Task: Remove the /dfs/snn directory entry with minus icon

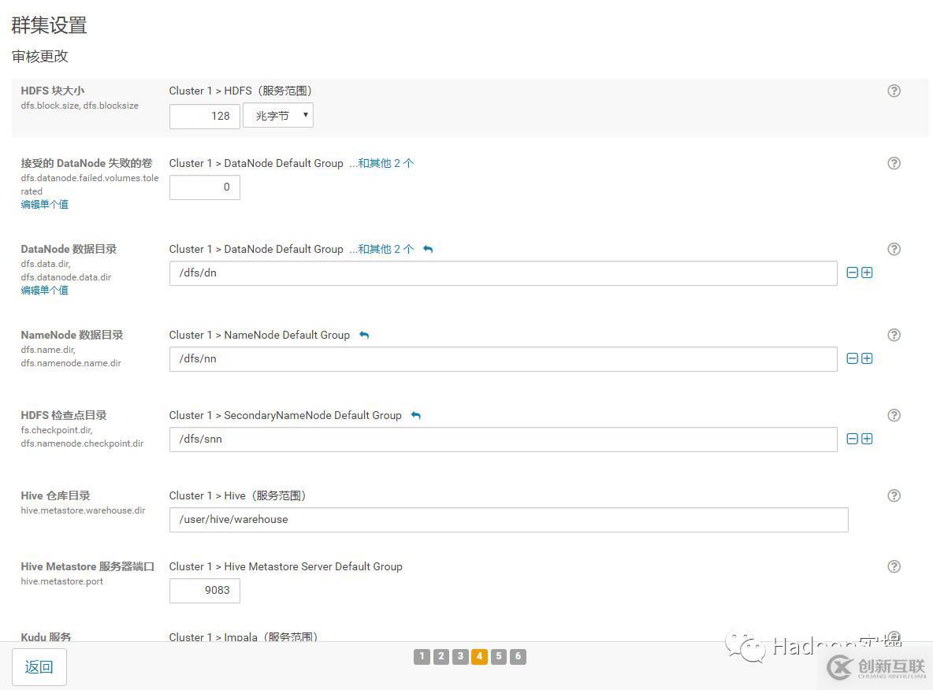Action: click(x=852, y=439)
